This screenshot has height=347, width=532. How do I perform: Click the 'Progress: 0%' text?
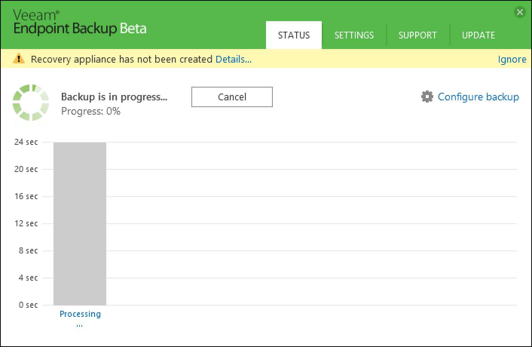point(91,111)
